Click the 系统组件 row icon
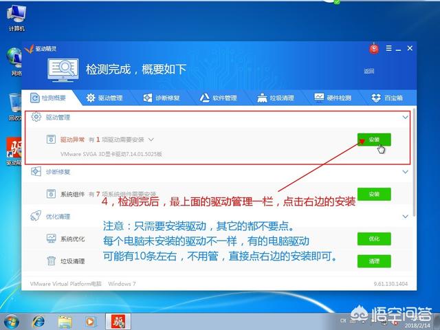 click(x=51, y=194)
